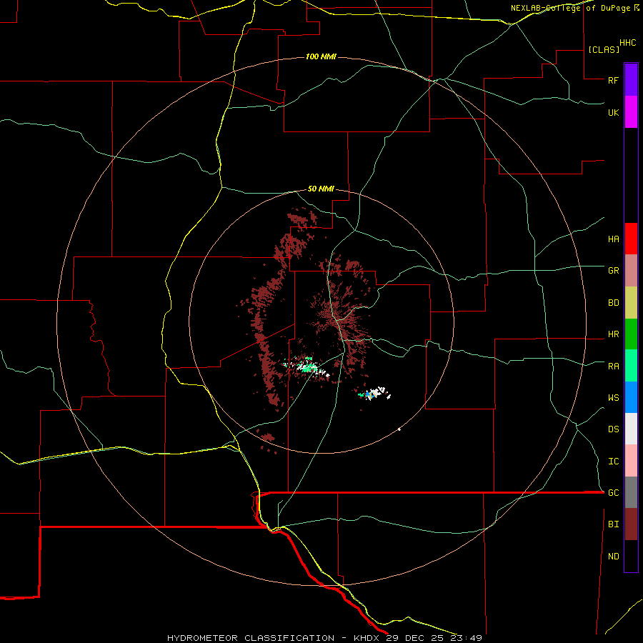Click the RF legend label

click(x=613, y=80)
